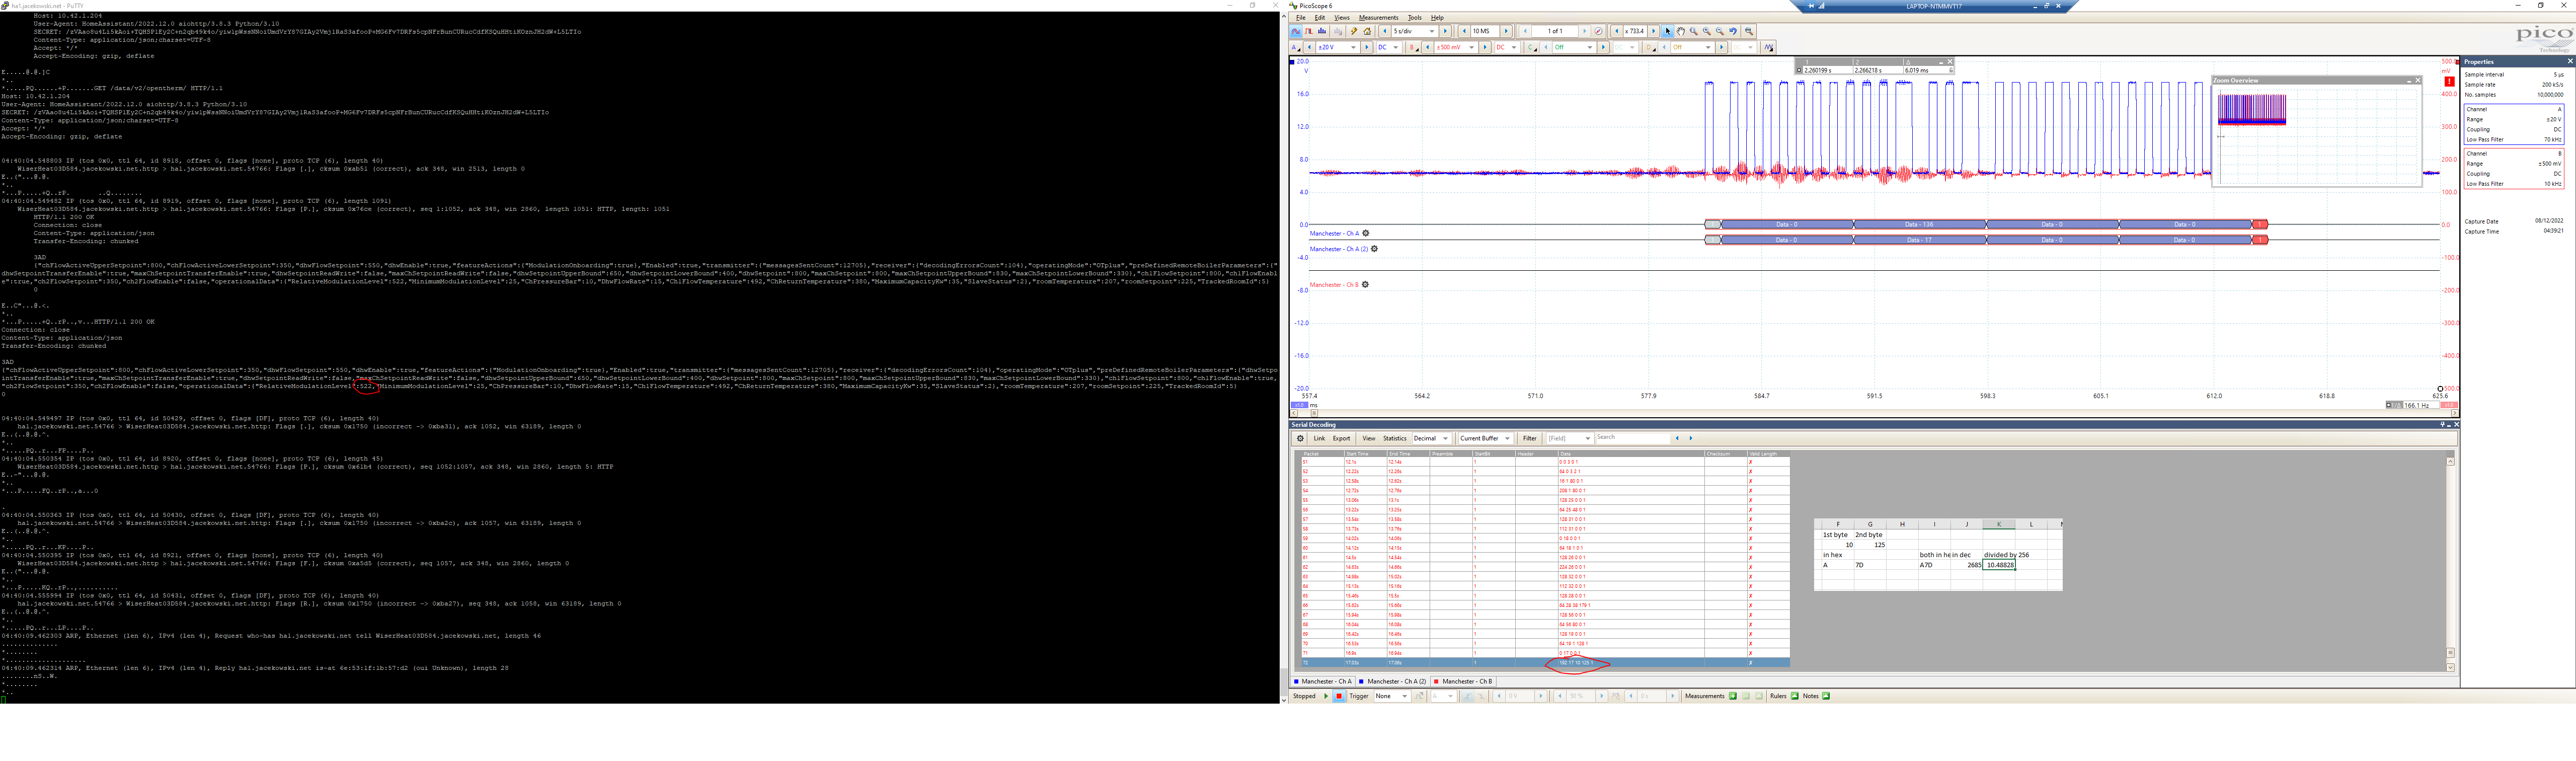Switch to Manchester - Ch B tab

pyautogui.click(x=1466, y=681)
